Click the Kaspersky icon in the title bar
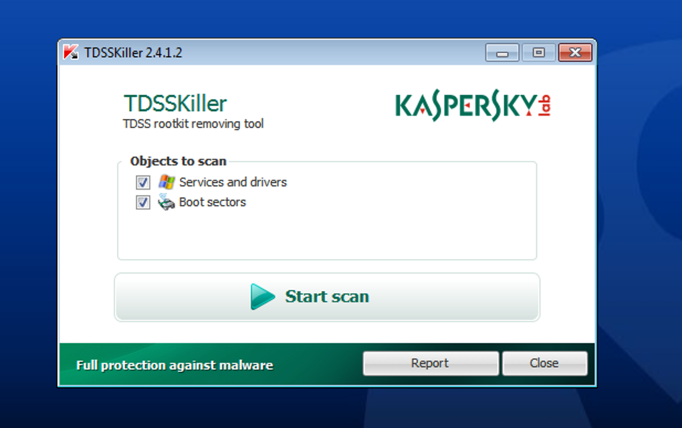Screen dimensions: 682x428 (70, 52)
